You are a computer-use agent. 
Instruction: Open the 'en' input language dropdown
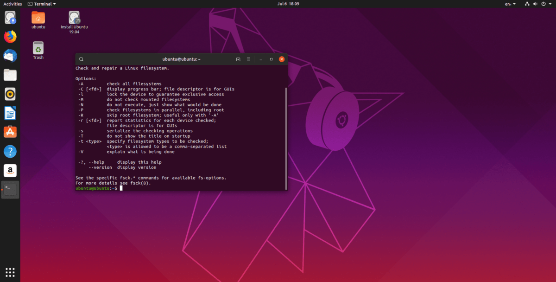point(510,4)
